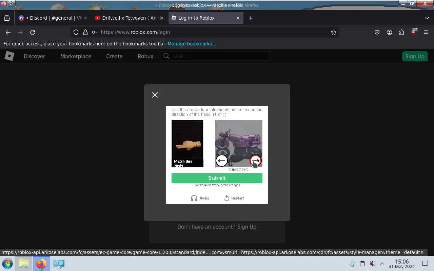Bookmark this page with the star
Image resolution: width=434 pixels, height=271 pixels.
pos(334,32)
